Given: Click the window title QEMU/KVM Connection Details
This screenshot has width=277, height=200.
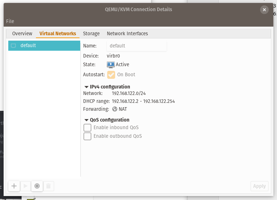Looking at the screenshot, I should (x=138, y=9).
